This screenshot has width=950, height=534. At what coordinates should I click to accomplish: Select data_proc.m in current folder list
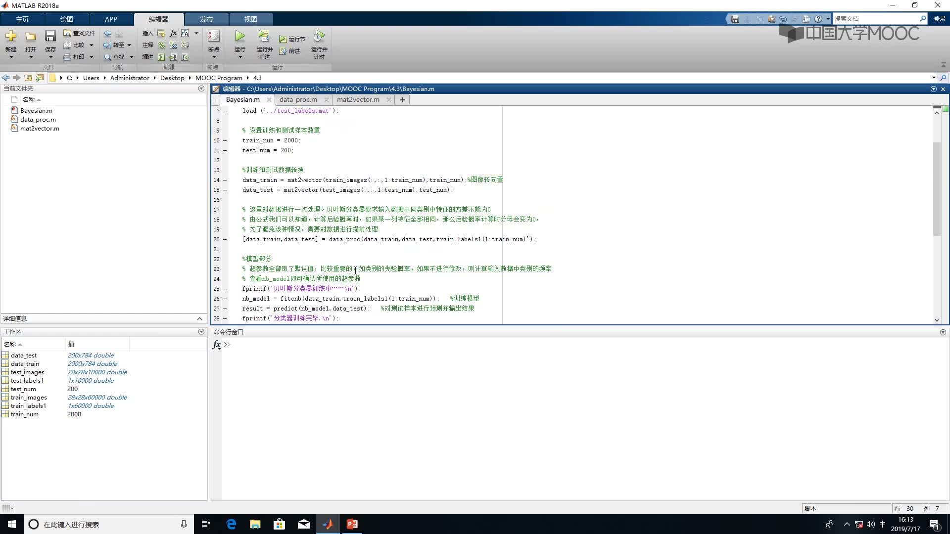click(x=38, y=119)
